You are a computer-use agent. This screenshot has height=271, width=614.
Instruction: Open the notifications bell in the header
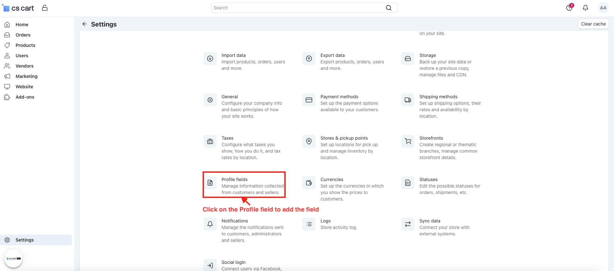585,8
